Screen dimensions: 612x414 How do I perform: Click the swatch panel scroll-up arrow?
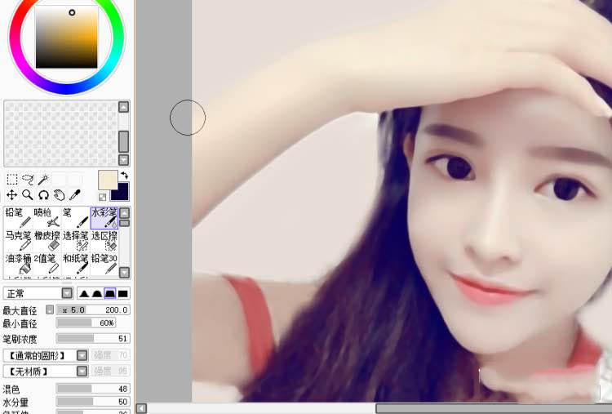(124, 107)
